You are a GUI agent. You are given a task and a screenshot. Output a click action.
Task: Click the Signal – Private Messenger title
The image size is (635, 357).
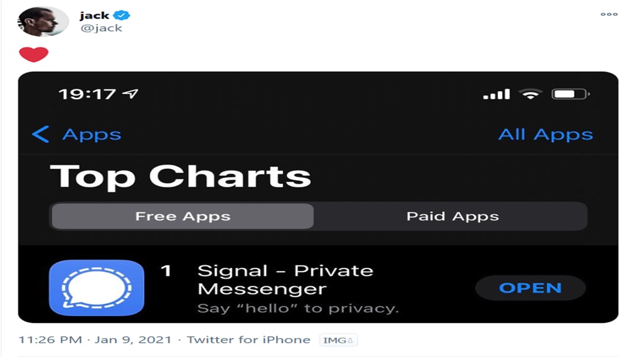(285, 280)
